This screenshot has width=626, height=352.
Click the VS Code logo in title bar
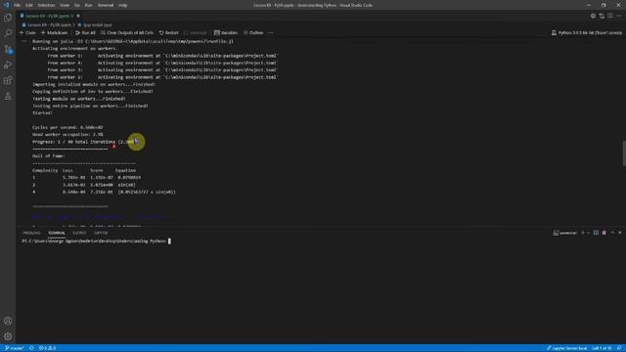(x=6, y=5)
